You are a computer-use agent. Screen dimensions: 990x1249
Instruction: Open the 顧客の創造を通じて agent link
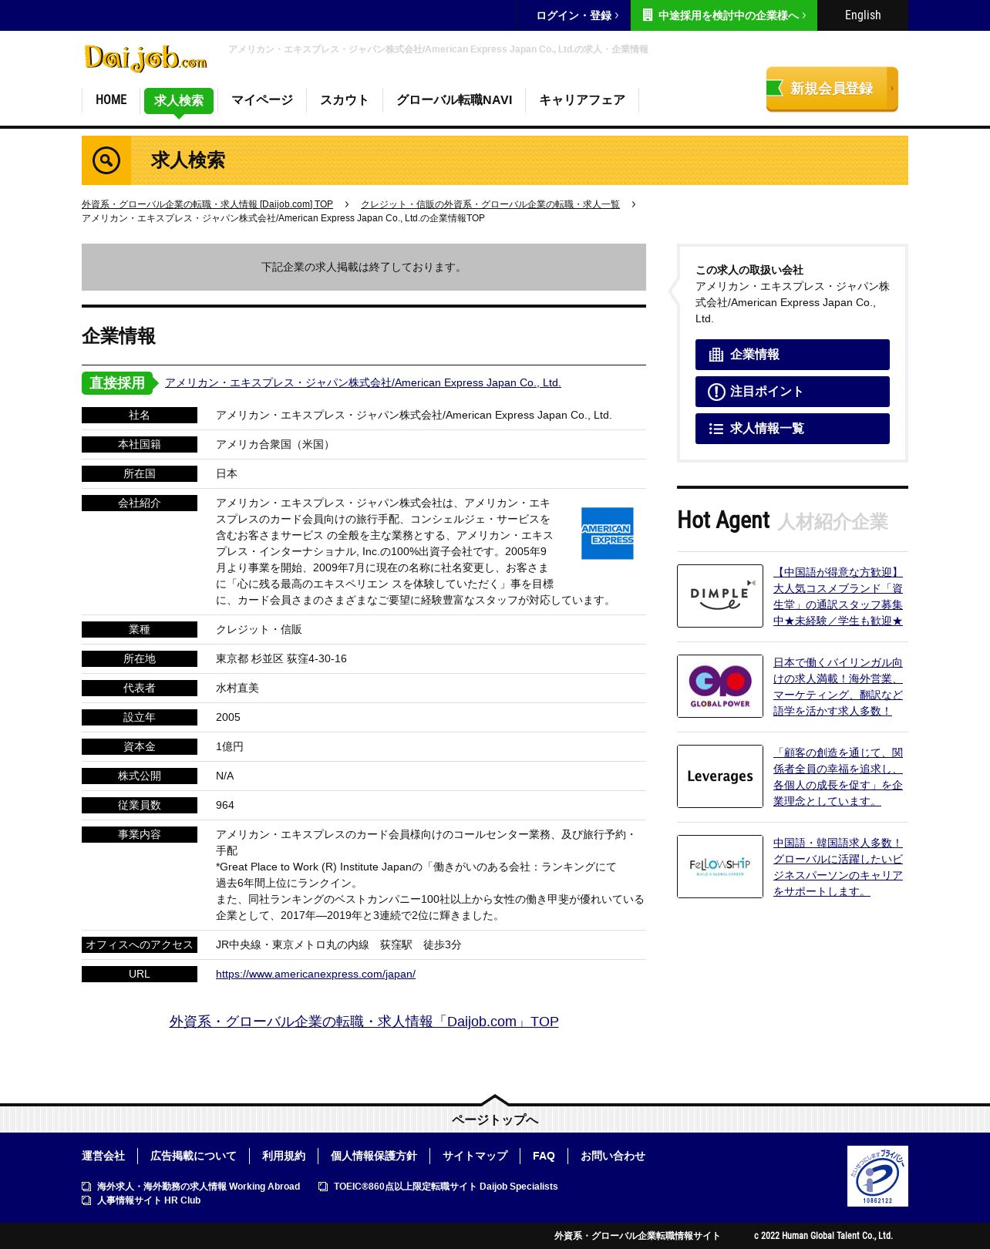838,776
